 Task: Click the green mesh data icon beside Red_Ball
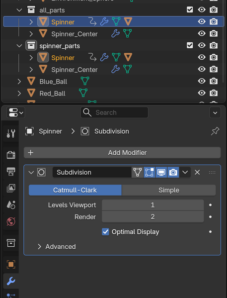(83, 93)
